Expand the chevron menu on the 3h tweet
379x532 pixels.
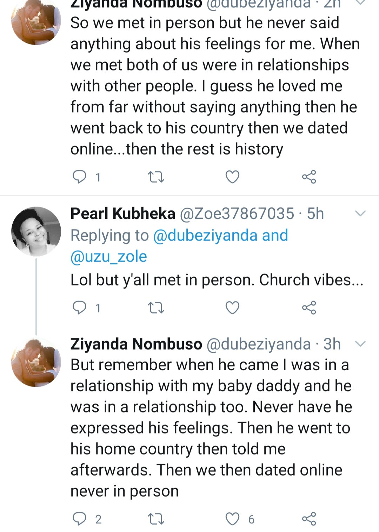(x=360, y=344)
